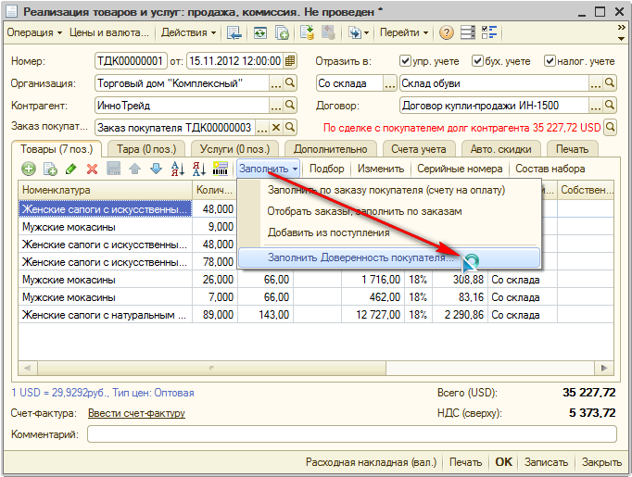Click the green add row icon
The width and height of the screenshot is (632, 477).
coord(29,169)
